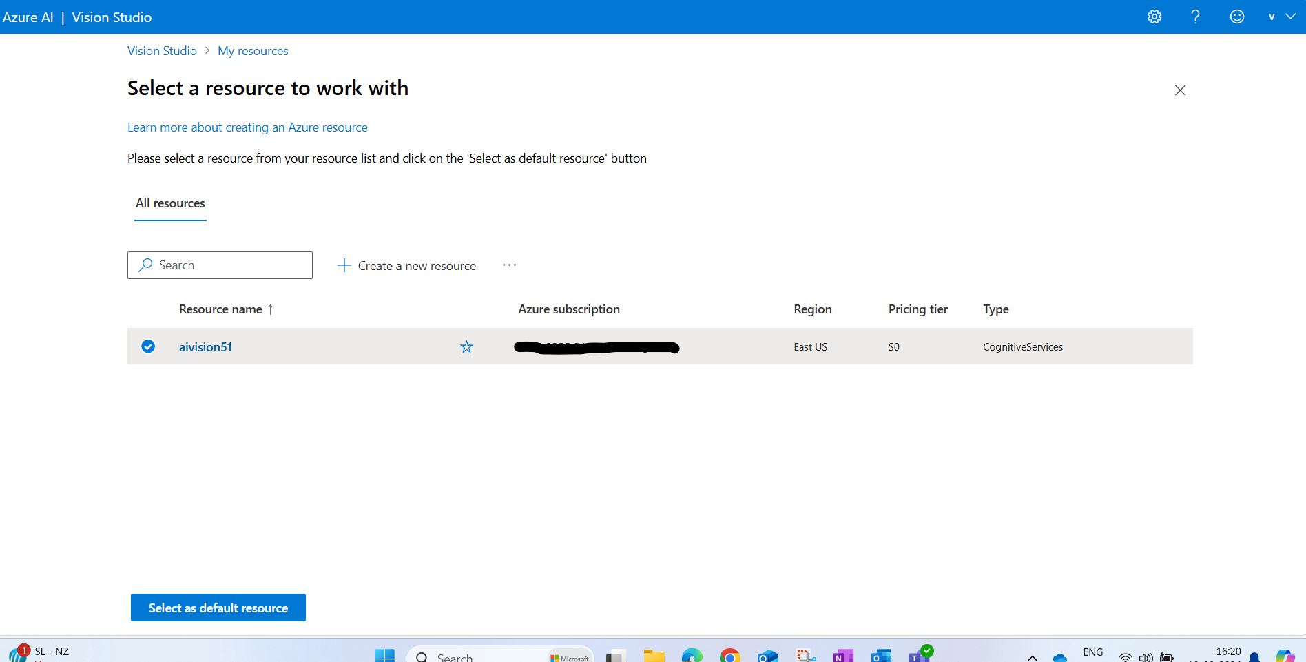Image resolution: width=1306 pixels, height=662 pixels.
Task: Mark aivision51 as favorite with the star
Action: click(x=466, y=346)
